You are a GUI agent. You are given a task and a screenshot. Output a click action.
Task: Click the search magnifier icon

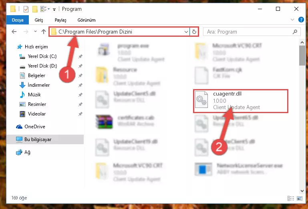click(x=295, y=32)
